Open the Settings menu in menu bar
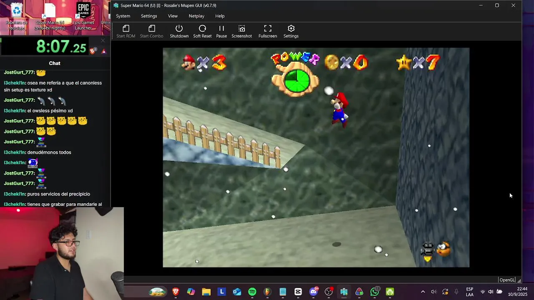This screenshot has height=300, width=534. tap(149, 16)
